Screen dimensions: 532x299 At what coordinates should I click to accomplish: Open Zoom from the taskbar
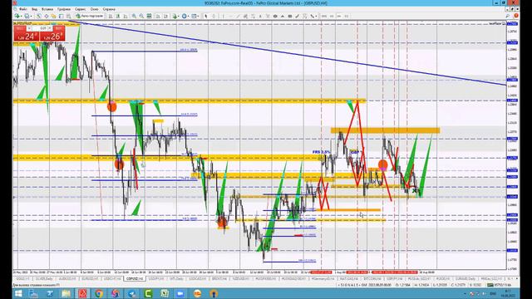[180, 293]
